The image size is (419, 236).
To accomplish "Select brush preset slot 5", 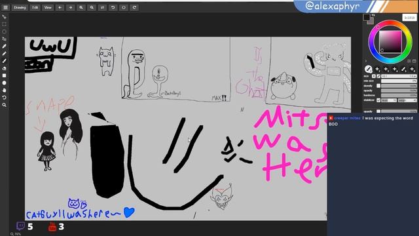I will coord(403,69).
